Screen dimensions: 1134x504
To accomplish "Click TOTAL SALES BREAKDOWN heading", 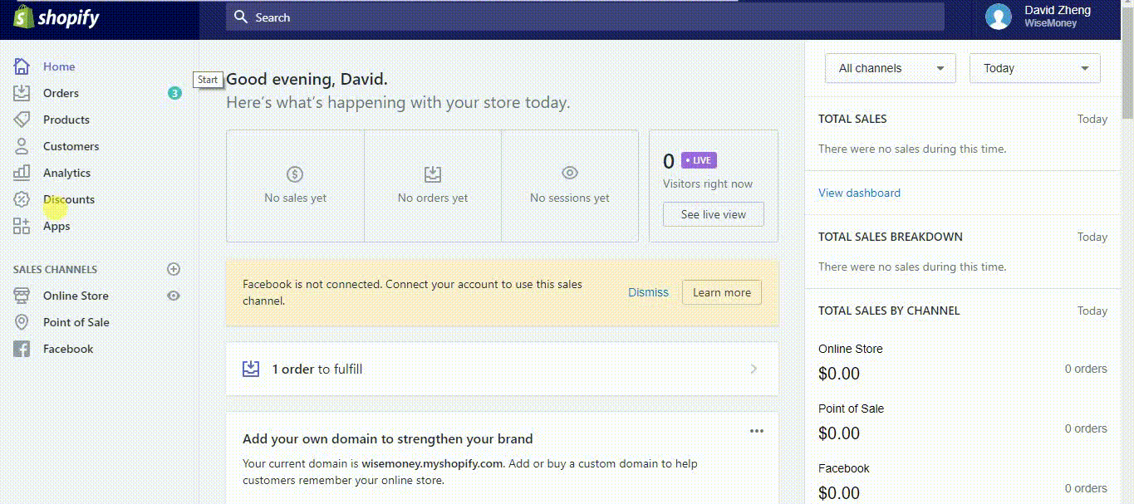I will click(891, 237).
